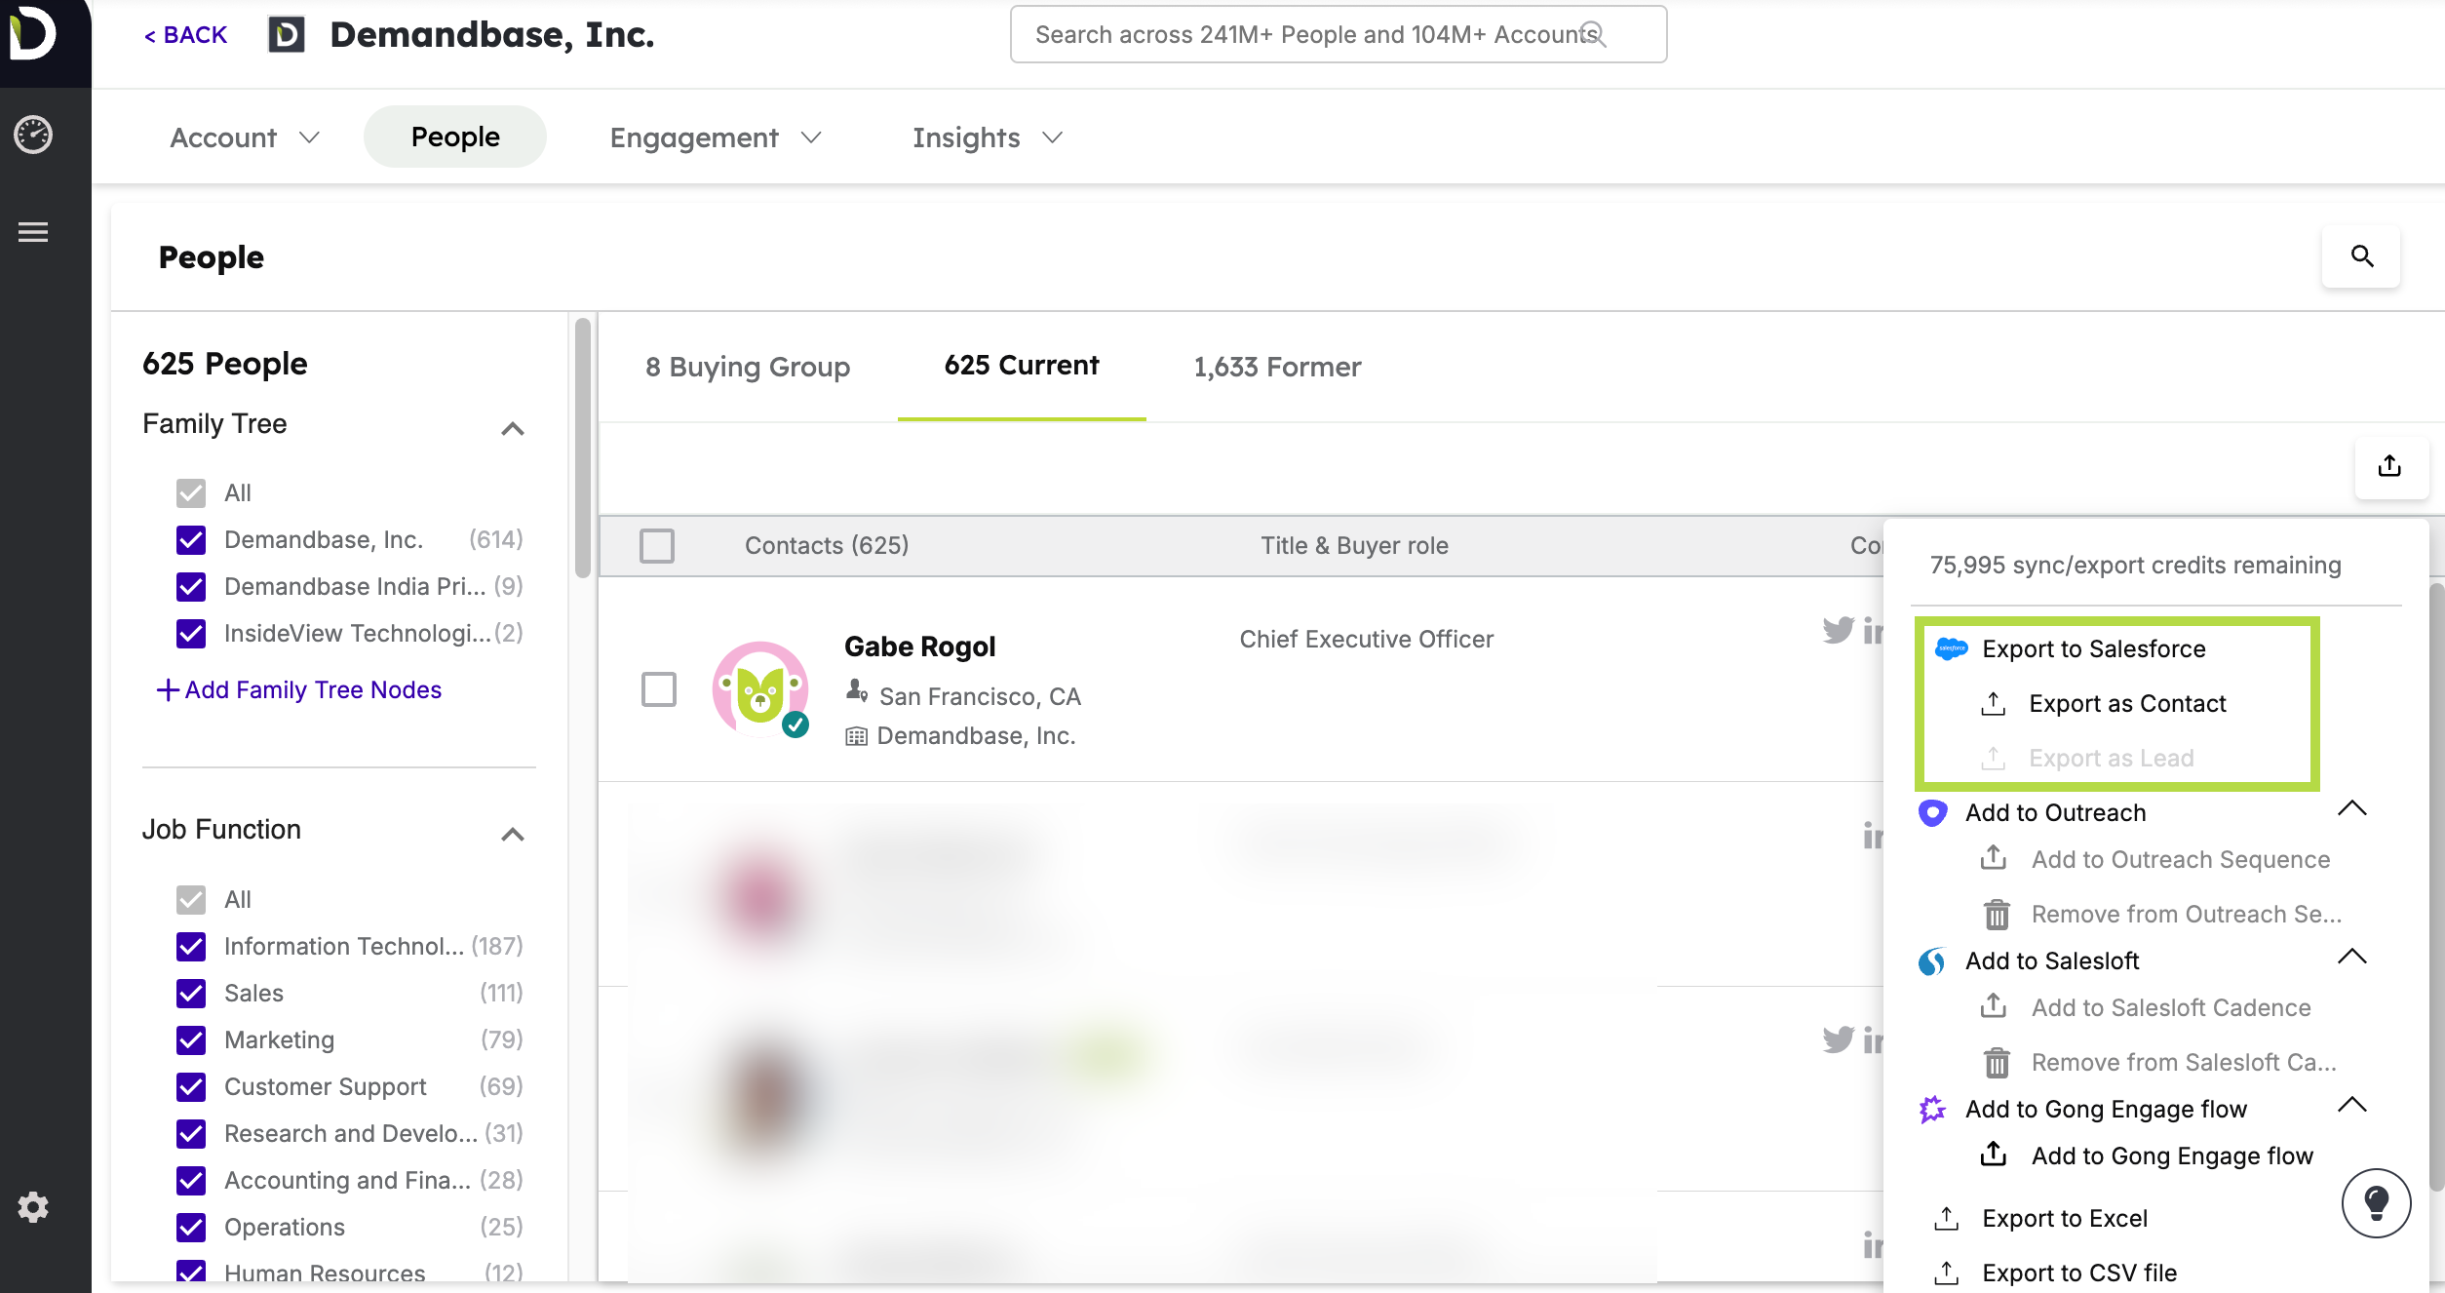Click the Demandbase logo in top-left corner

click(x=33, y=33)
